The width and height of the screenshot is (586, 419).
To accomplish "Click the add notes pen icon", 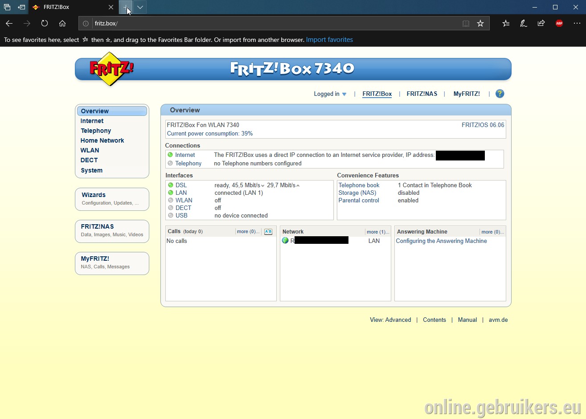I will [524, 23].
